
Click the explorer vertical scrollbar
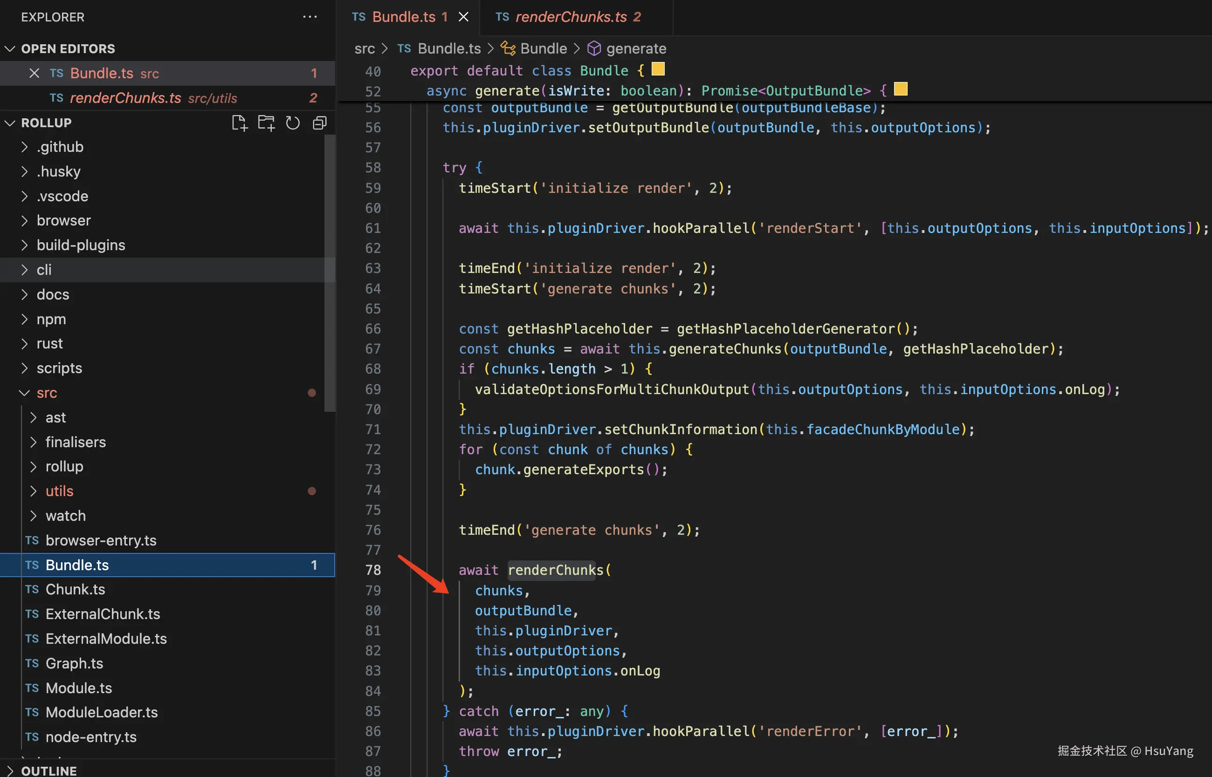[x=330, y=273]
